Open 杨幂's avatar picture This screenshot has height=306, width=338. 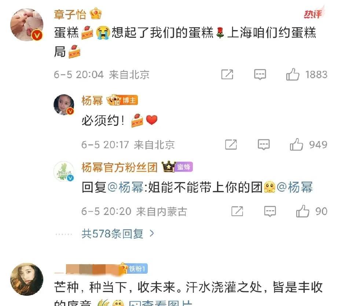64,105
